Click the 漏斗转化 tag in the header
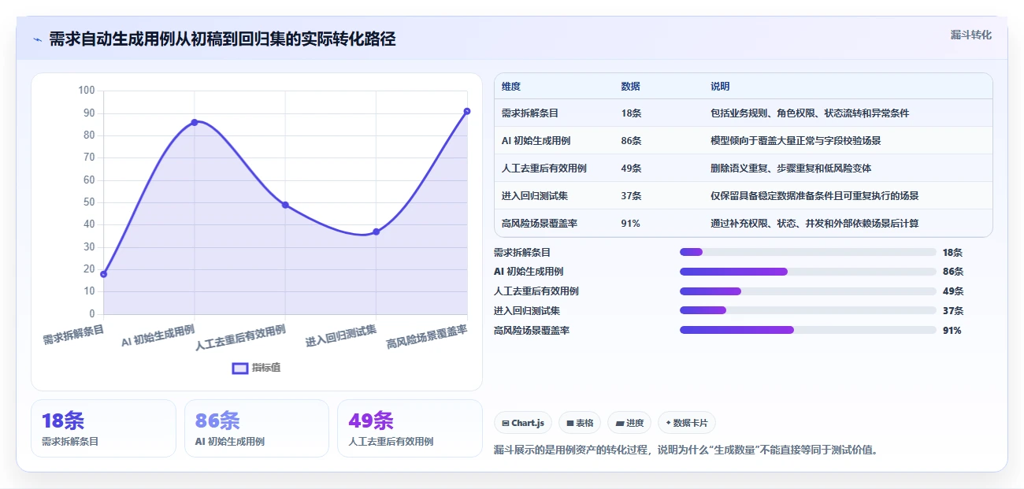This screenshot has width=1024, height=489. tap(971, 35)
